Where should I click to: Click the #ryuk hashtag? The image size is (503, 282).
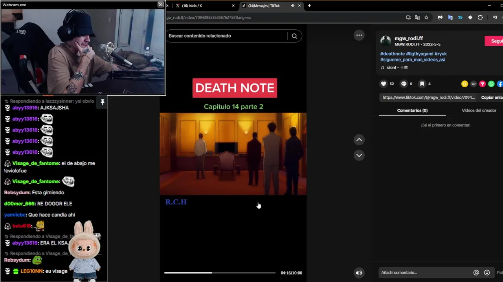pos(441,54)
